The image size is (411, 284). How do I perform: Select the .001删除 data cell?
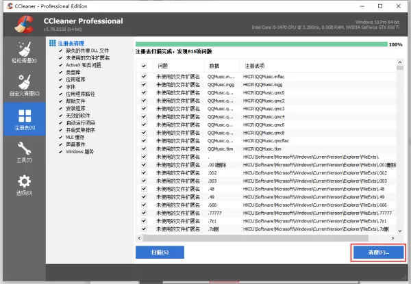[217, 165]
